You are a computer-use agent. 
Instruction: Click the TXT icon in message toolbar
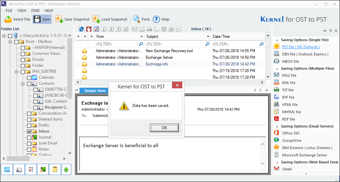(x=149, y=29)
